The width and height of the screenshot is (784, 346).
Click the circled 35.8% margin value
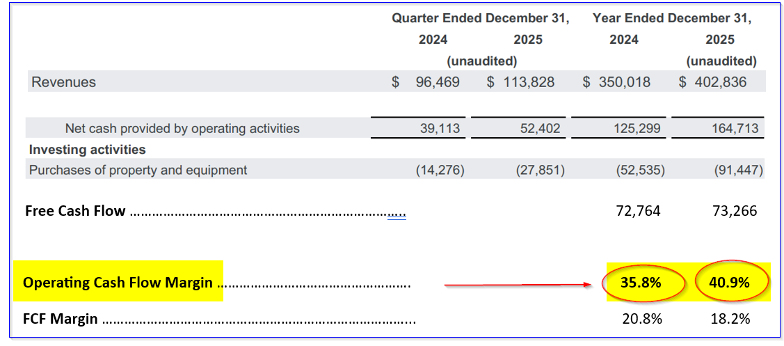pyautogui.click(x=642, y=282)
